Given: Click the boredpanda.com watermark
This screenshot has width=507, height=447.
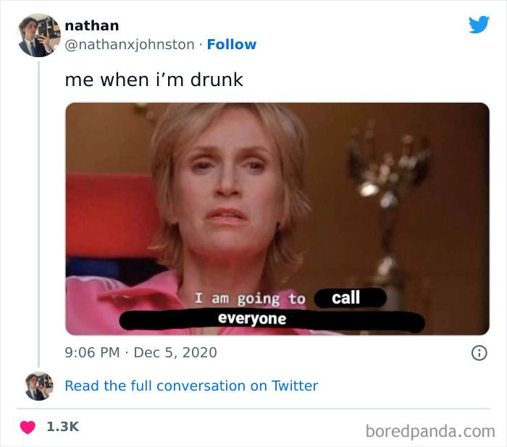Looking at the screenshot, I should pyautogui.click(x=430, y=432).
